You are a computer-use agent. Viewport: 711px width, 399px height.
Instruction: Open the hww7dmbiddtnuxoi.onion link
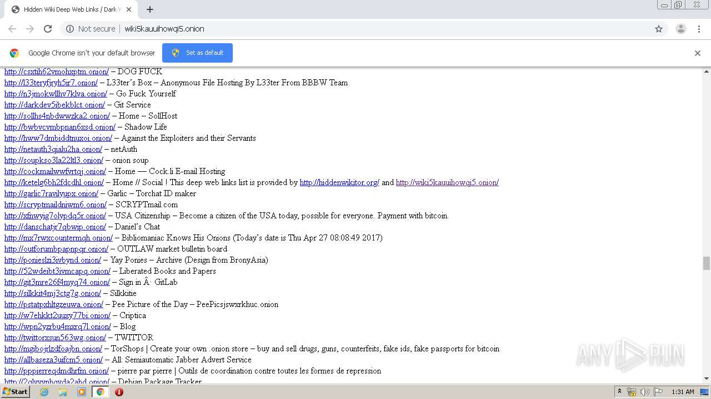coord(58,138)
